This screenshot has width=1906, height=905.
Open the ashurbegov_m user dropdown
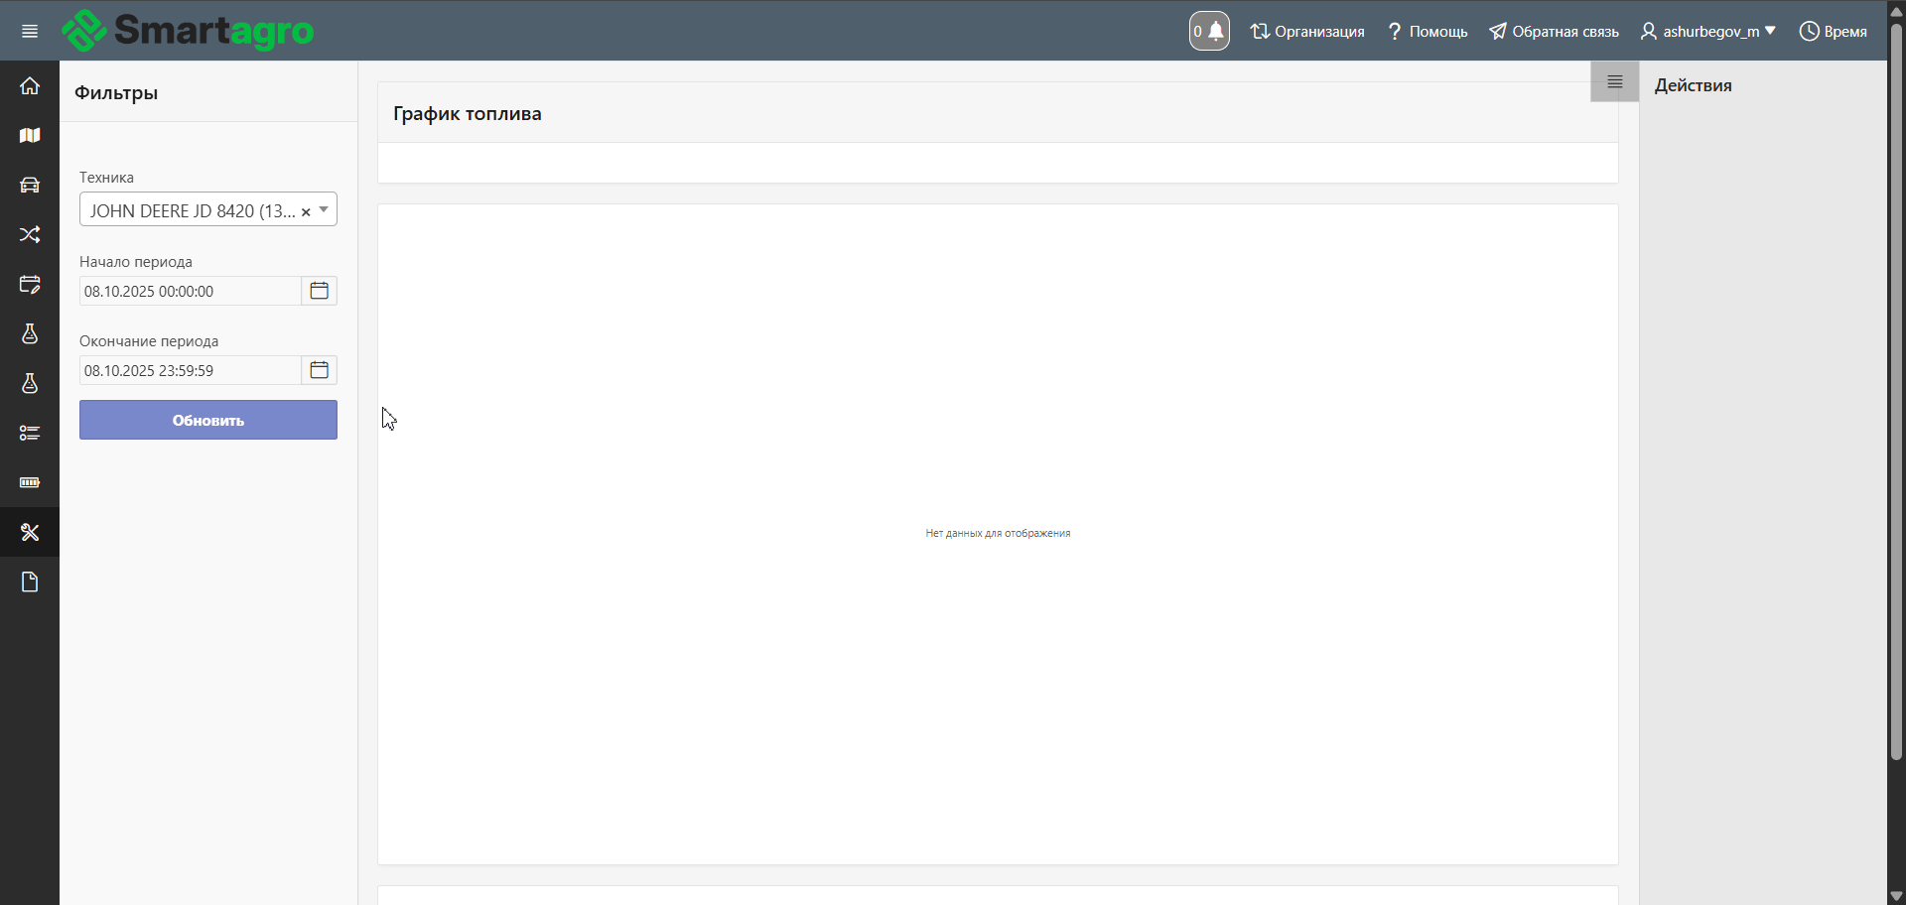coord(1707,31)
